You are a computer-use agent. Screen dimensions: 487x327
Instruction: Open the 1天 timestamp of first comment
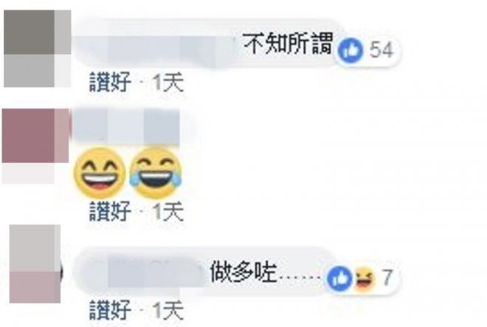[168, 83]
